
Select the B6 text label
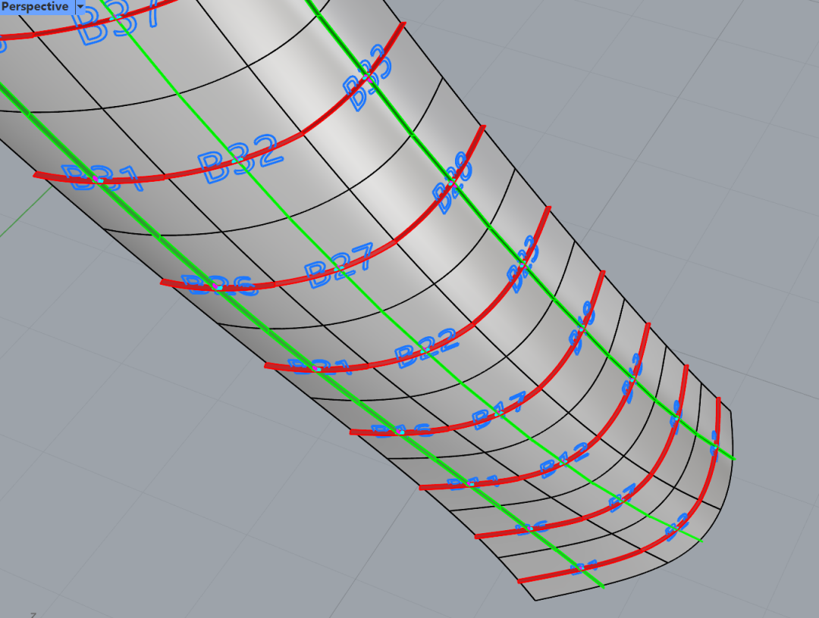point(531,529)
